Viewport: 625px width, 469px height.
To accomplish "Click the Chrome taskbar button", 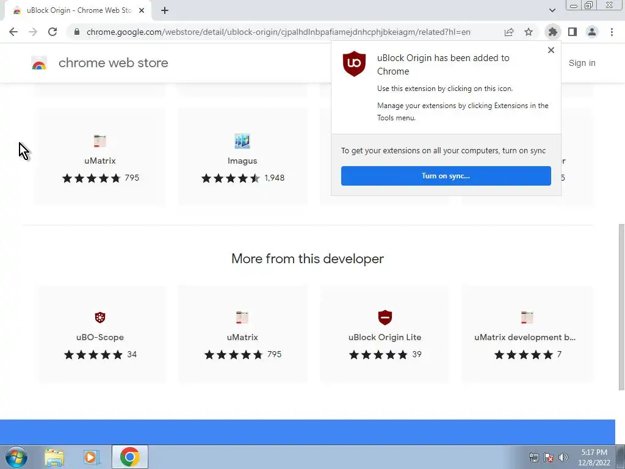I will (130, 457).
